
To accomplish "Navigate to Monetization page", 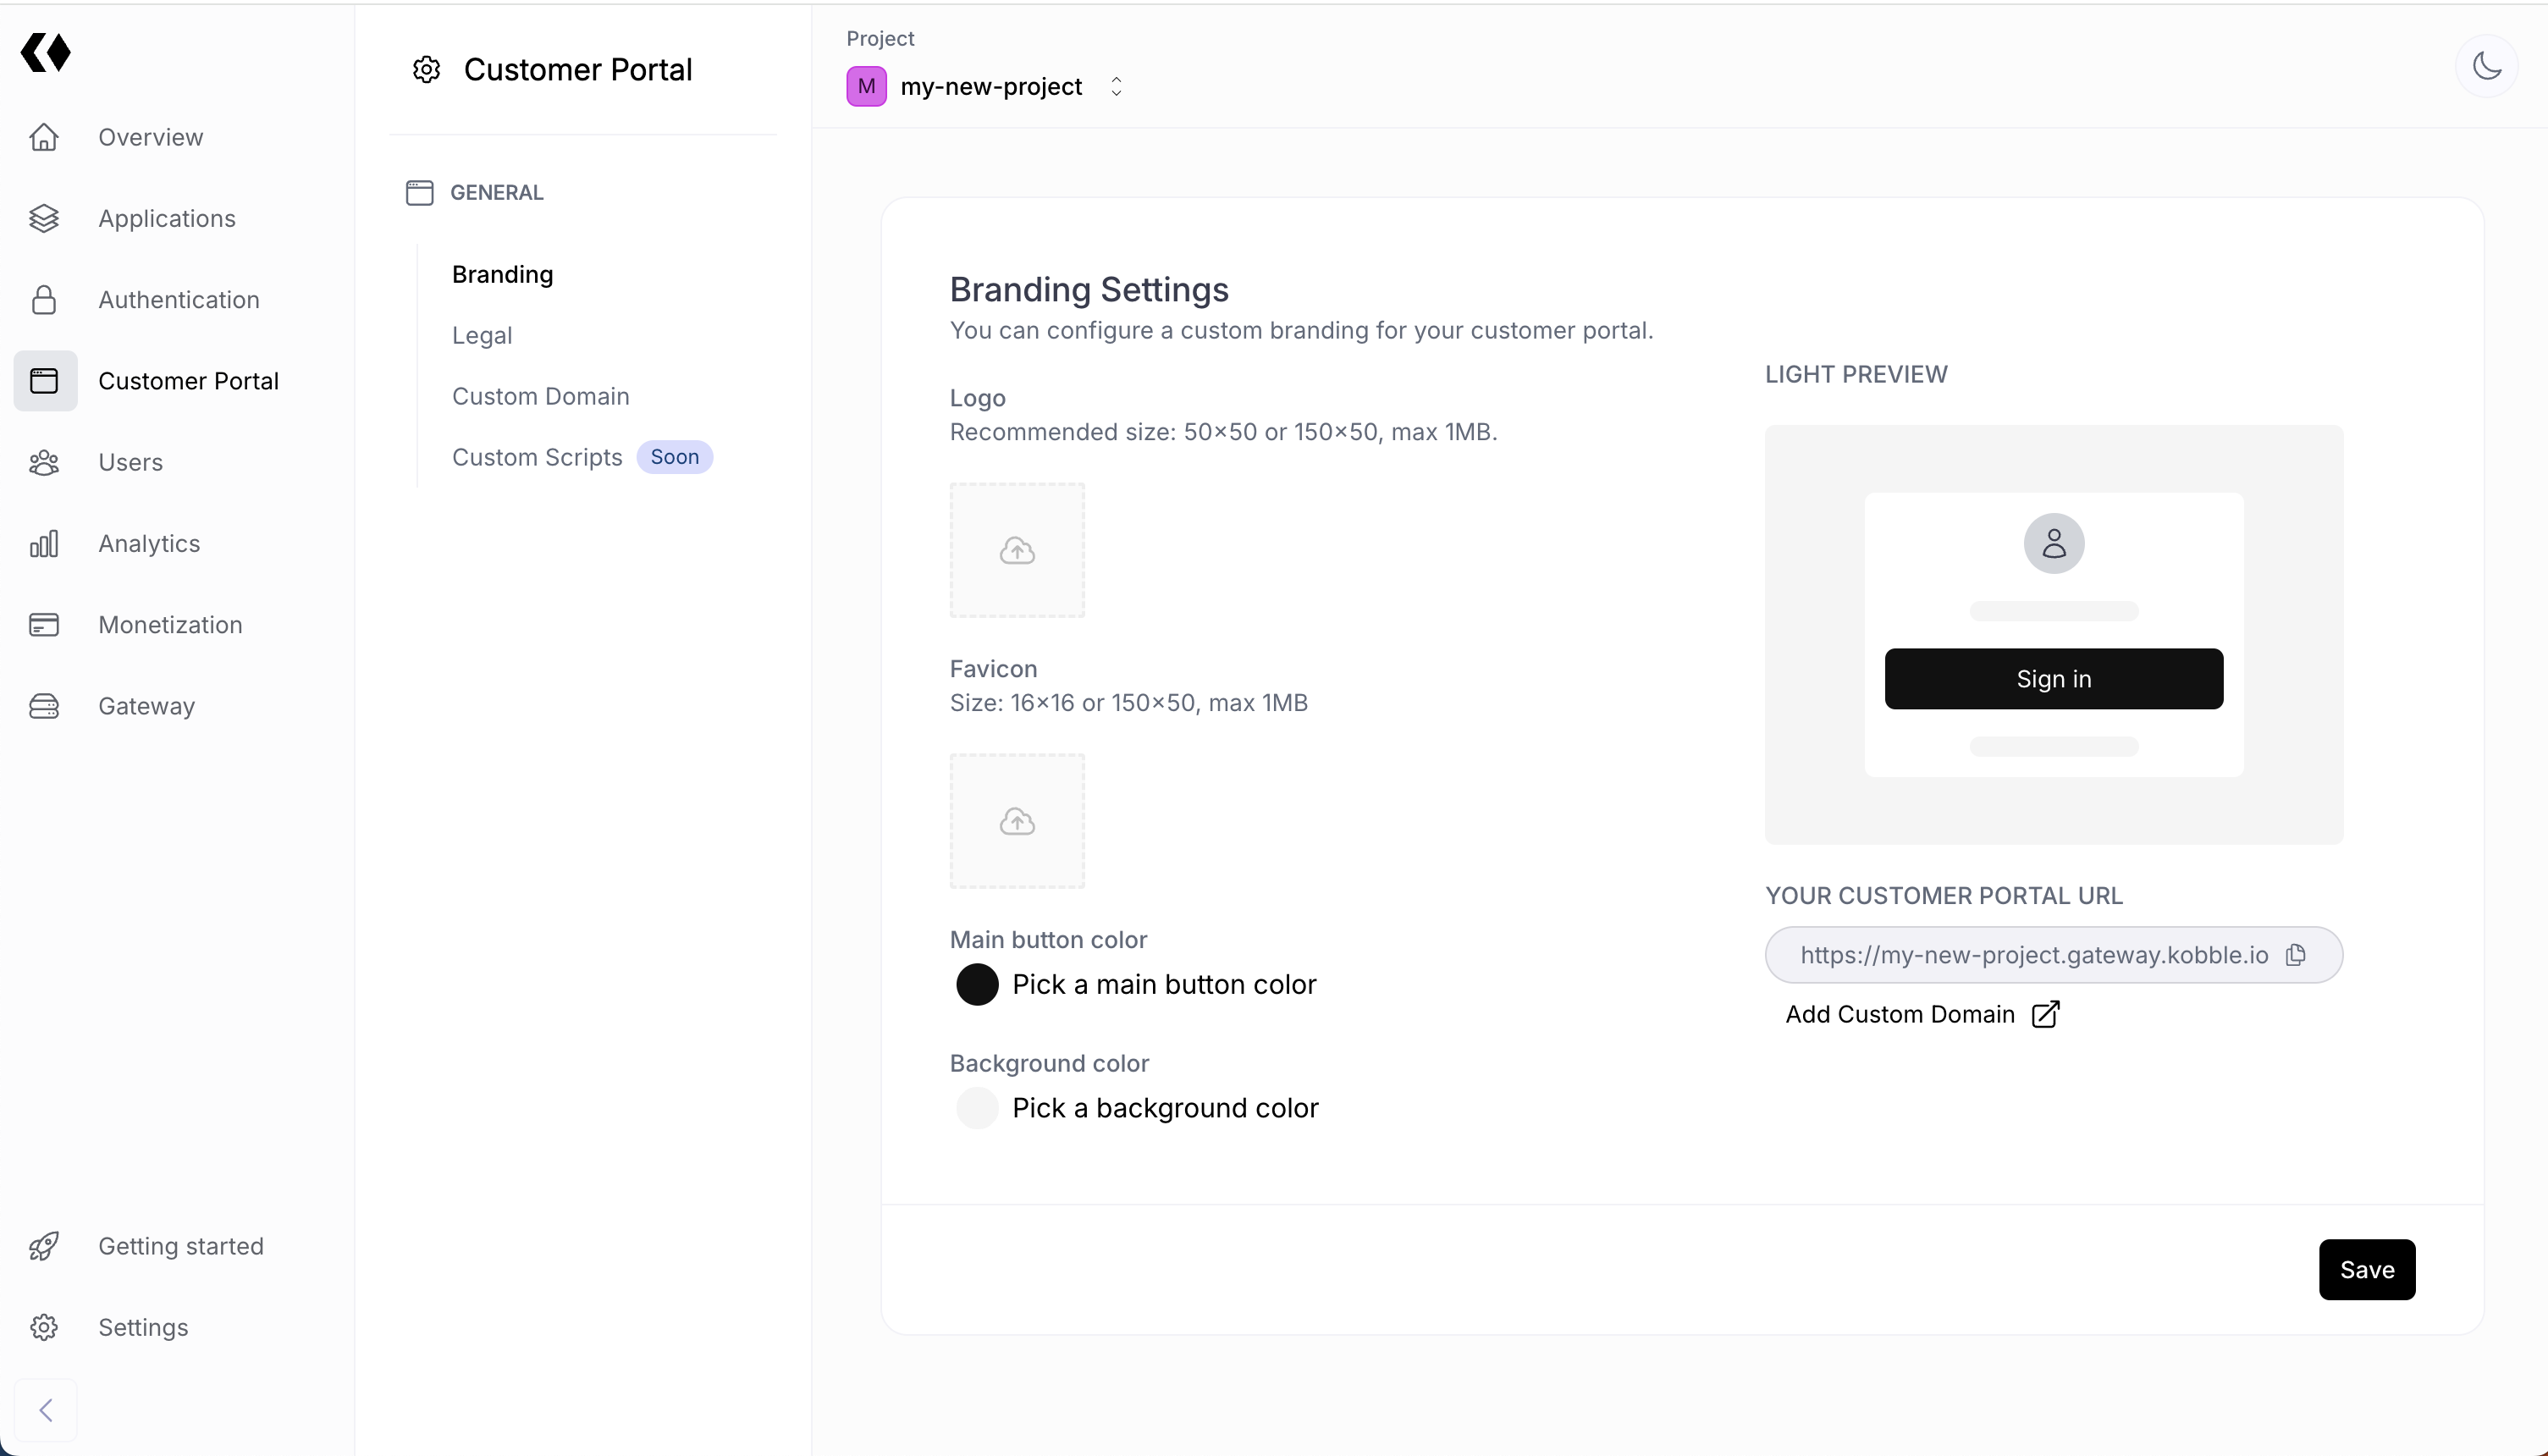I will (170, 625).
